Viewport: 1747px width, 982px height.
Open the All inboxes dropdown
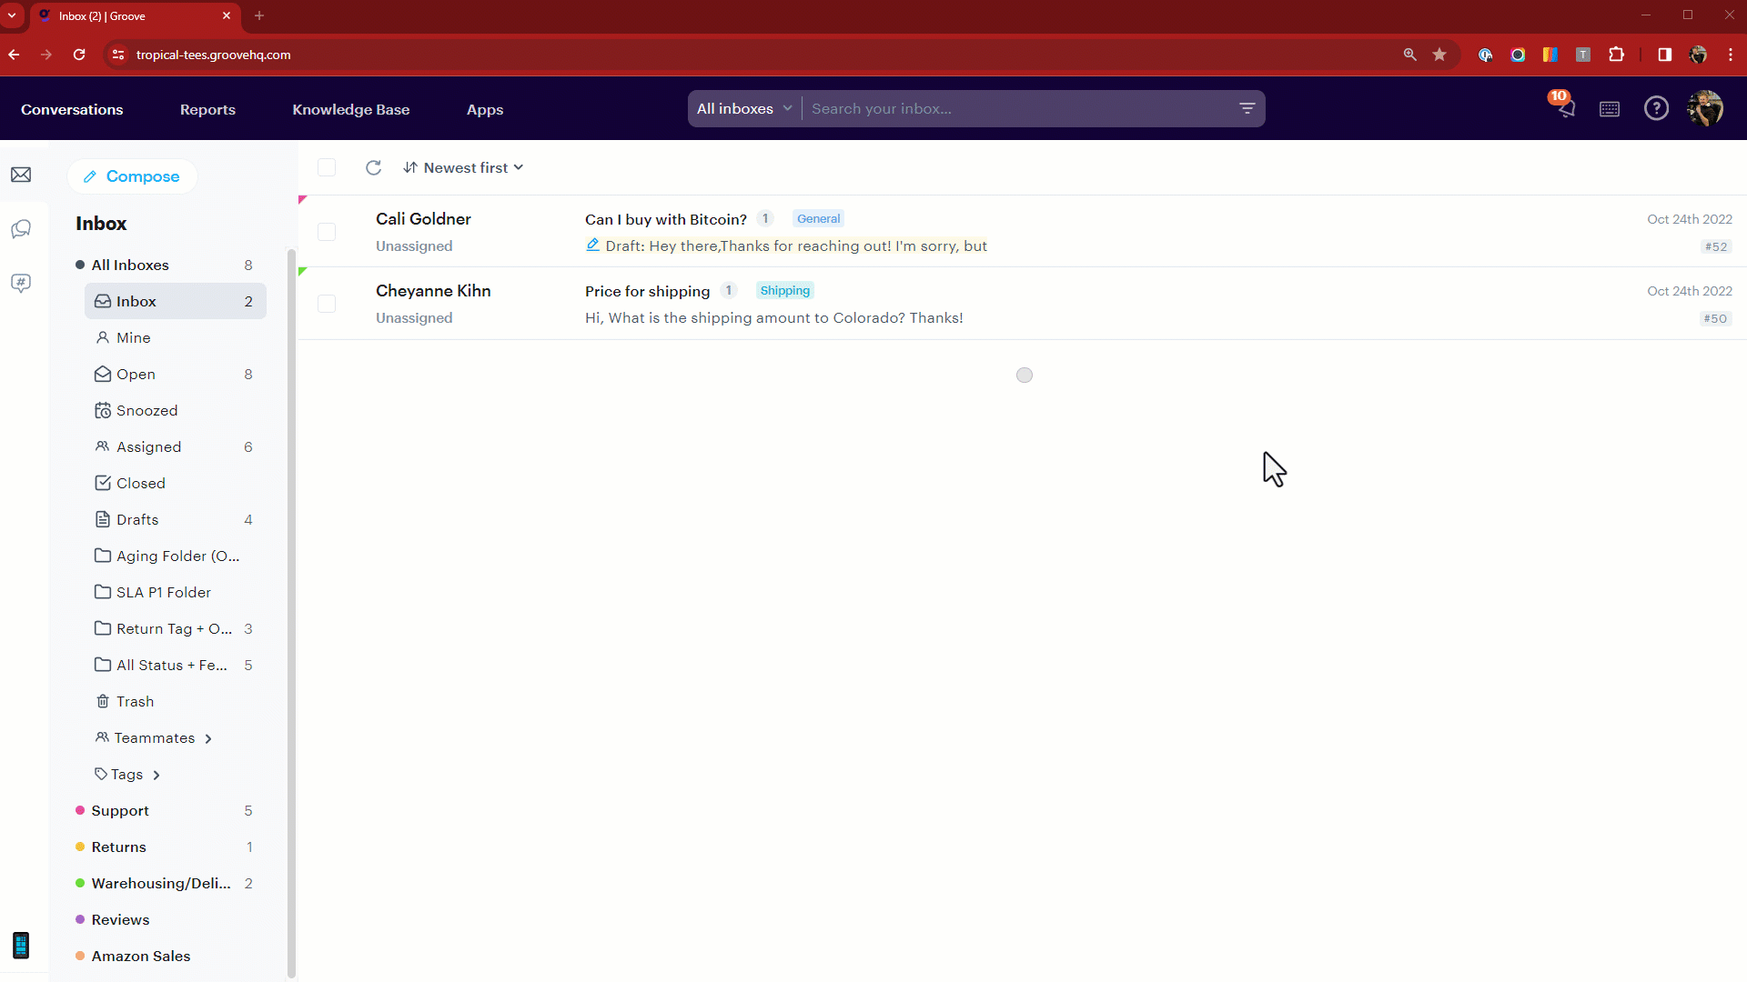(x=743, y=108)
